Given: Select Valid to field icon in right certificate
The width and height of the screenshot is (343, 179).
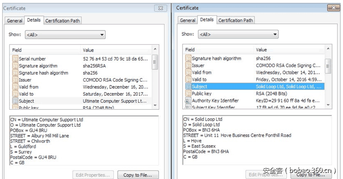Looking at the screenshot, I should click(x=188, y=79).
